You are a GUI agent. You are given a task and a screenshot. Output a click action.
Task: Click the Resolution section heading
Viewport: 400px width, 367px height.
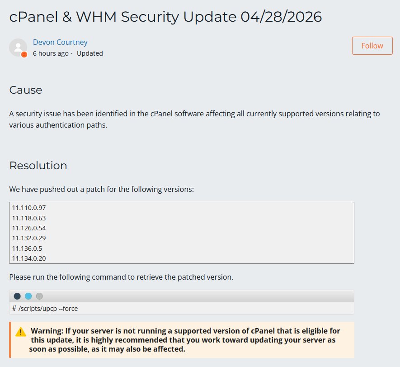[38, 166]
